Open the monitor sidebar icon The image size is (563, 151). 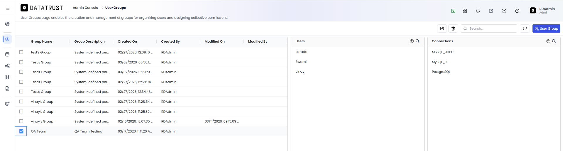click(x=7, y=104)
